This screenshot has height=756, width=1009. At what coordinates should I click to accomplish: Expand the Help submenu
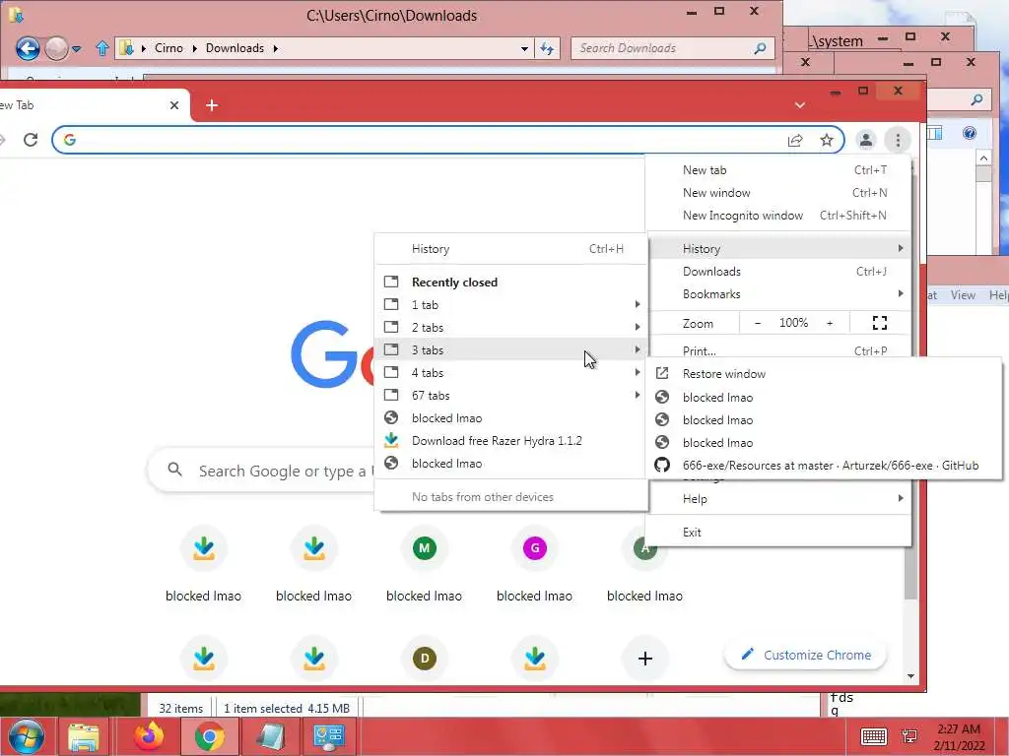(x=778, y=499)
